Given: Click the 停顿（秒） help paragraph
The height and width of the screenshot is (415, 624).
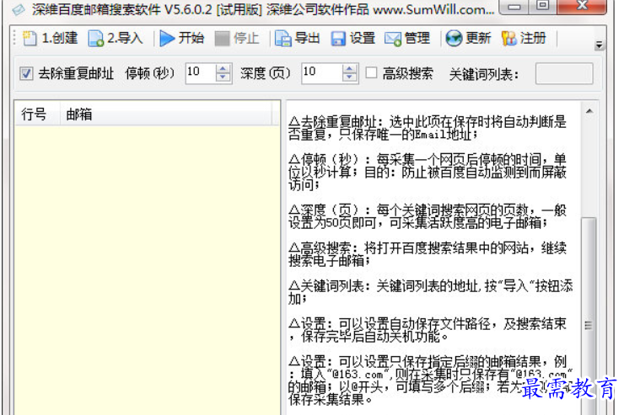Looking at the screenshot, I should tap(427, 172).
